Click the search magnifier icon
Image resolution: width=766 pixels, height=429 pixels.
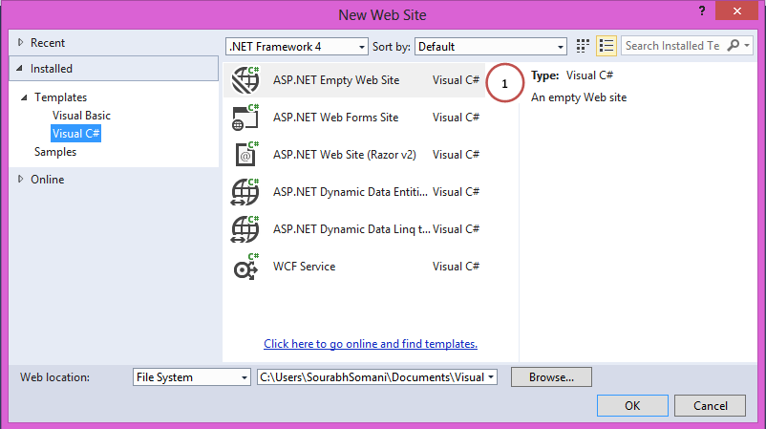point(734,46)
